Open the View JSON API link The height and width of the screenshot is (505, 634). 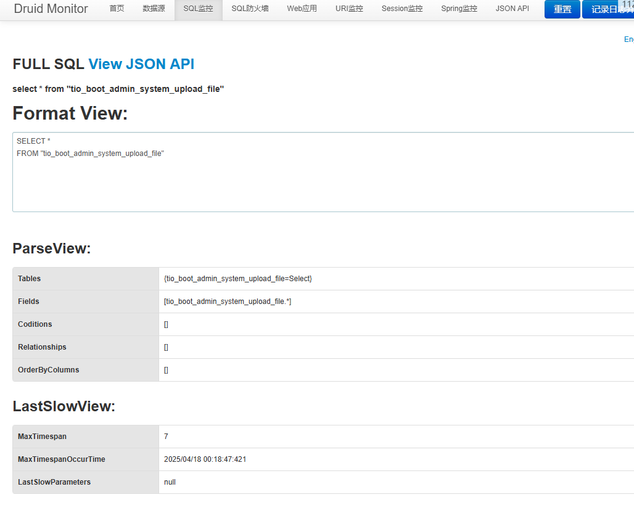coord(141,64)
